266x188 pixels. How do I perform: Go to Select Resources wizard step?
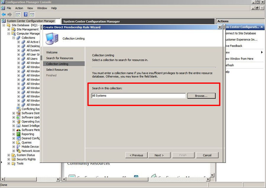click(x=57, y=70)
